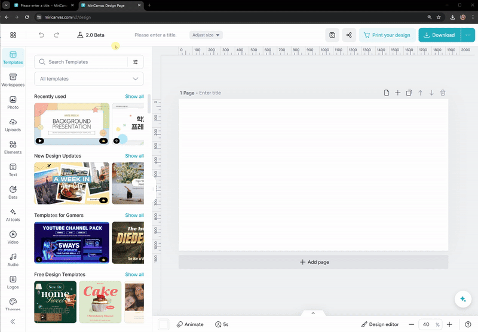The width and height of the screenshot is (478, 332).
Task: Open the AI tools panel
Action: [x=13, y=214]
